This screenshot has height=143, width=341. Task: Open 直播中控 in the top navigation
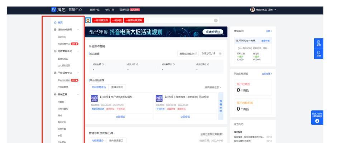click(95, 10)
